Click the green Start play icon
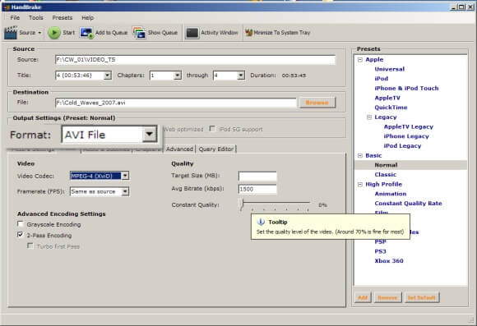 (x=54, y=33)
